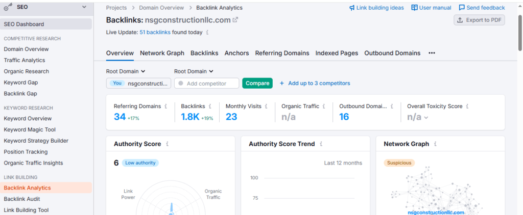The height and width of the screenshot is (215, 523).
Task: Select Backlink Analytics in sidebar
Action: (46, 187)
